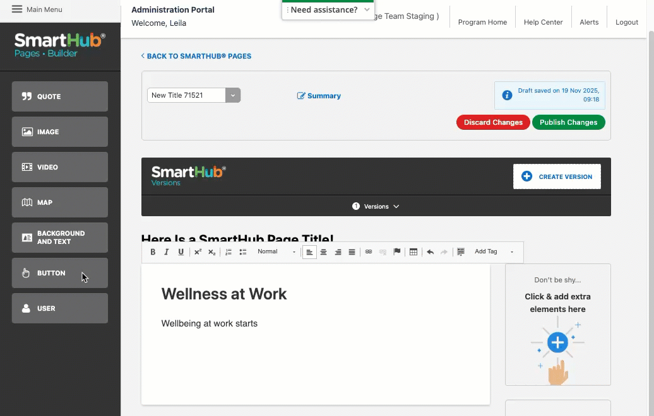The image size is (654, 416).
Task: Toggle bold formatting in editor toolbar
Action: 153,252
